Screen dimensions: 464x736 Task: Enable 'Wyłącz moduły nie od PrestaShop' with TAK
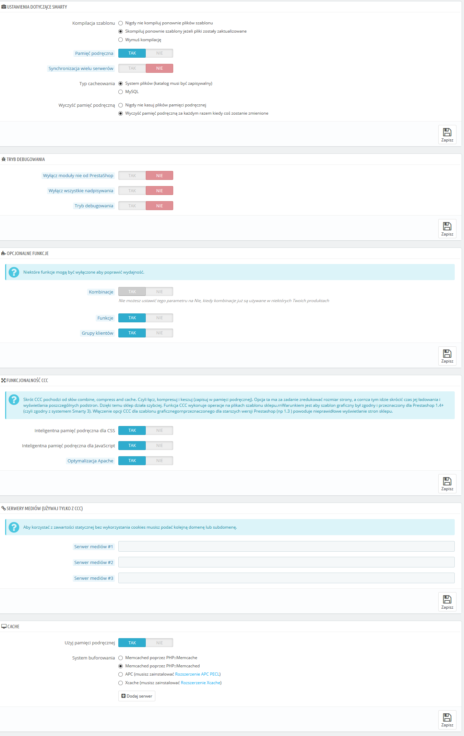click(132, 175)
